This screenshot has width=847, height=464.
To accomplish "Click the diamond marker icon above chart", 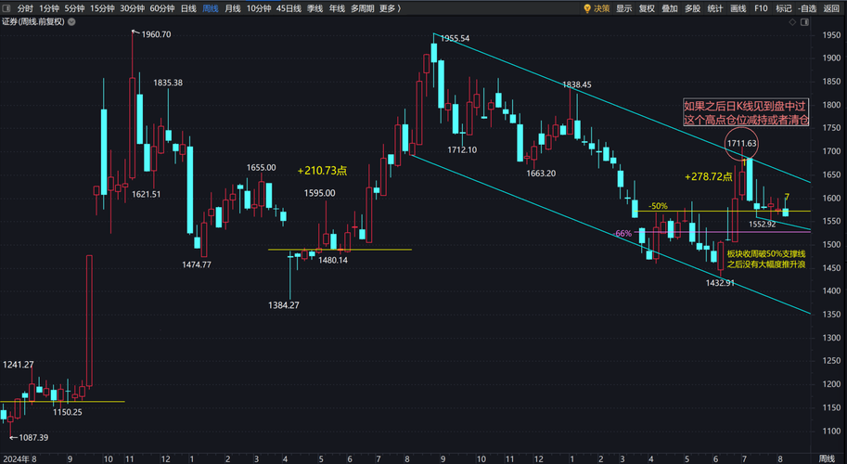I will coord(792,22).
